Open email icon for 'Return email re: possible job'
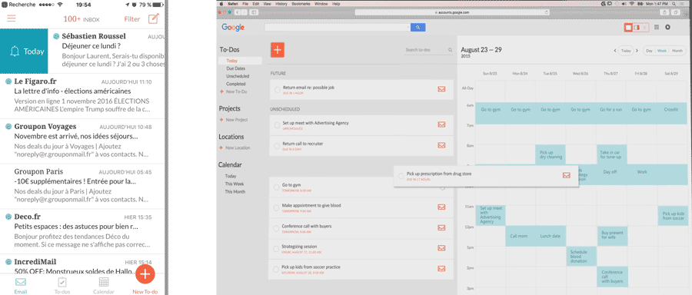 [x=441, y=90]
